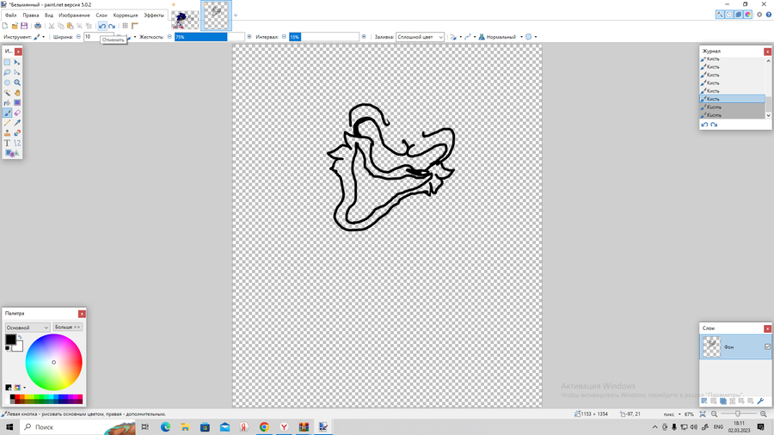Open Layer Properties wrench button
This screenshot has height=435, width=774.
(x=760, y=401)
